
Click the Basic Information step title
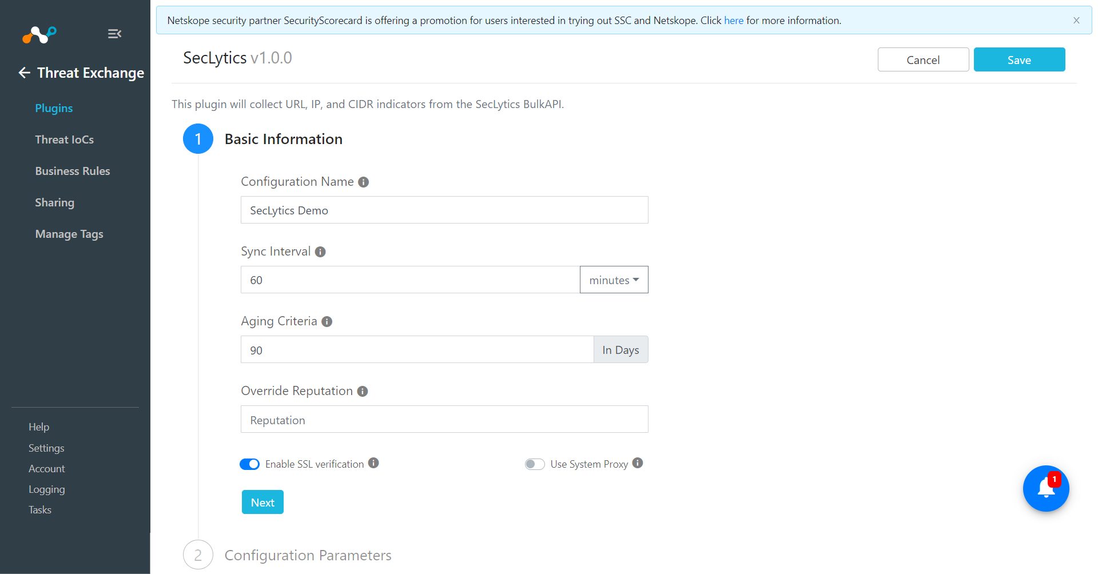[284, 139]
